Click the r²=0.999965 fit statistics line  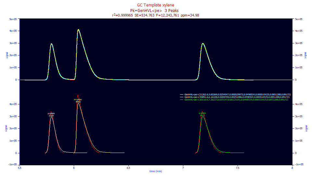pos(155,15)
